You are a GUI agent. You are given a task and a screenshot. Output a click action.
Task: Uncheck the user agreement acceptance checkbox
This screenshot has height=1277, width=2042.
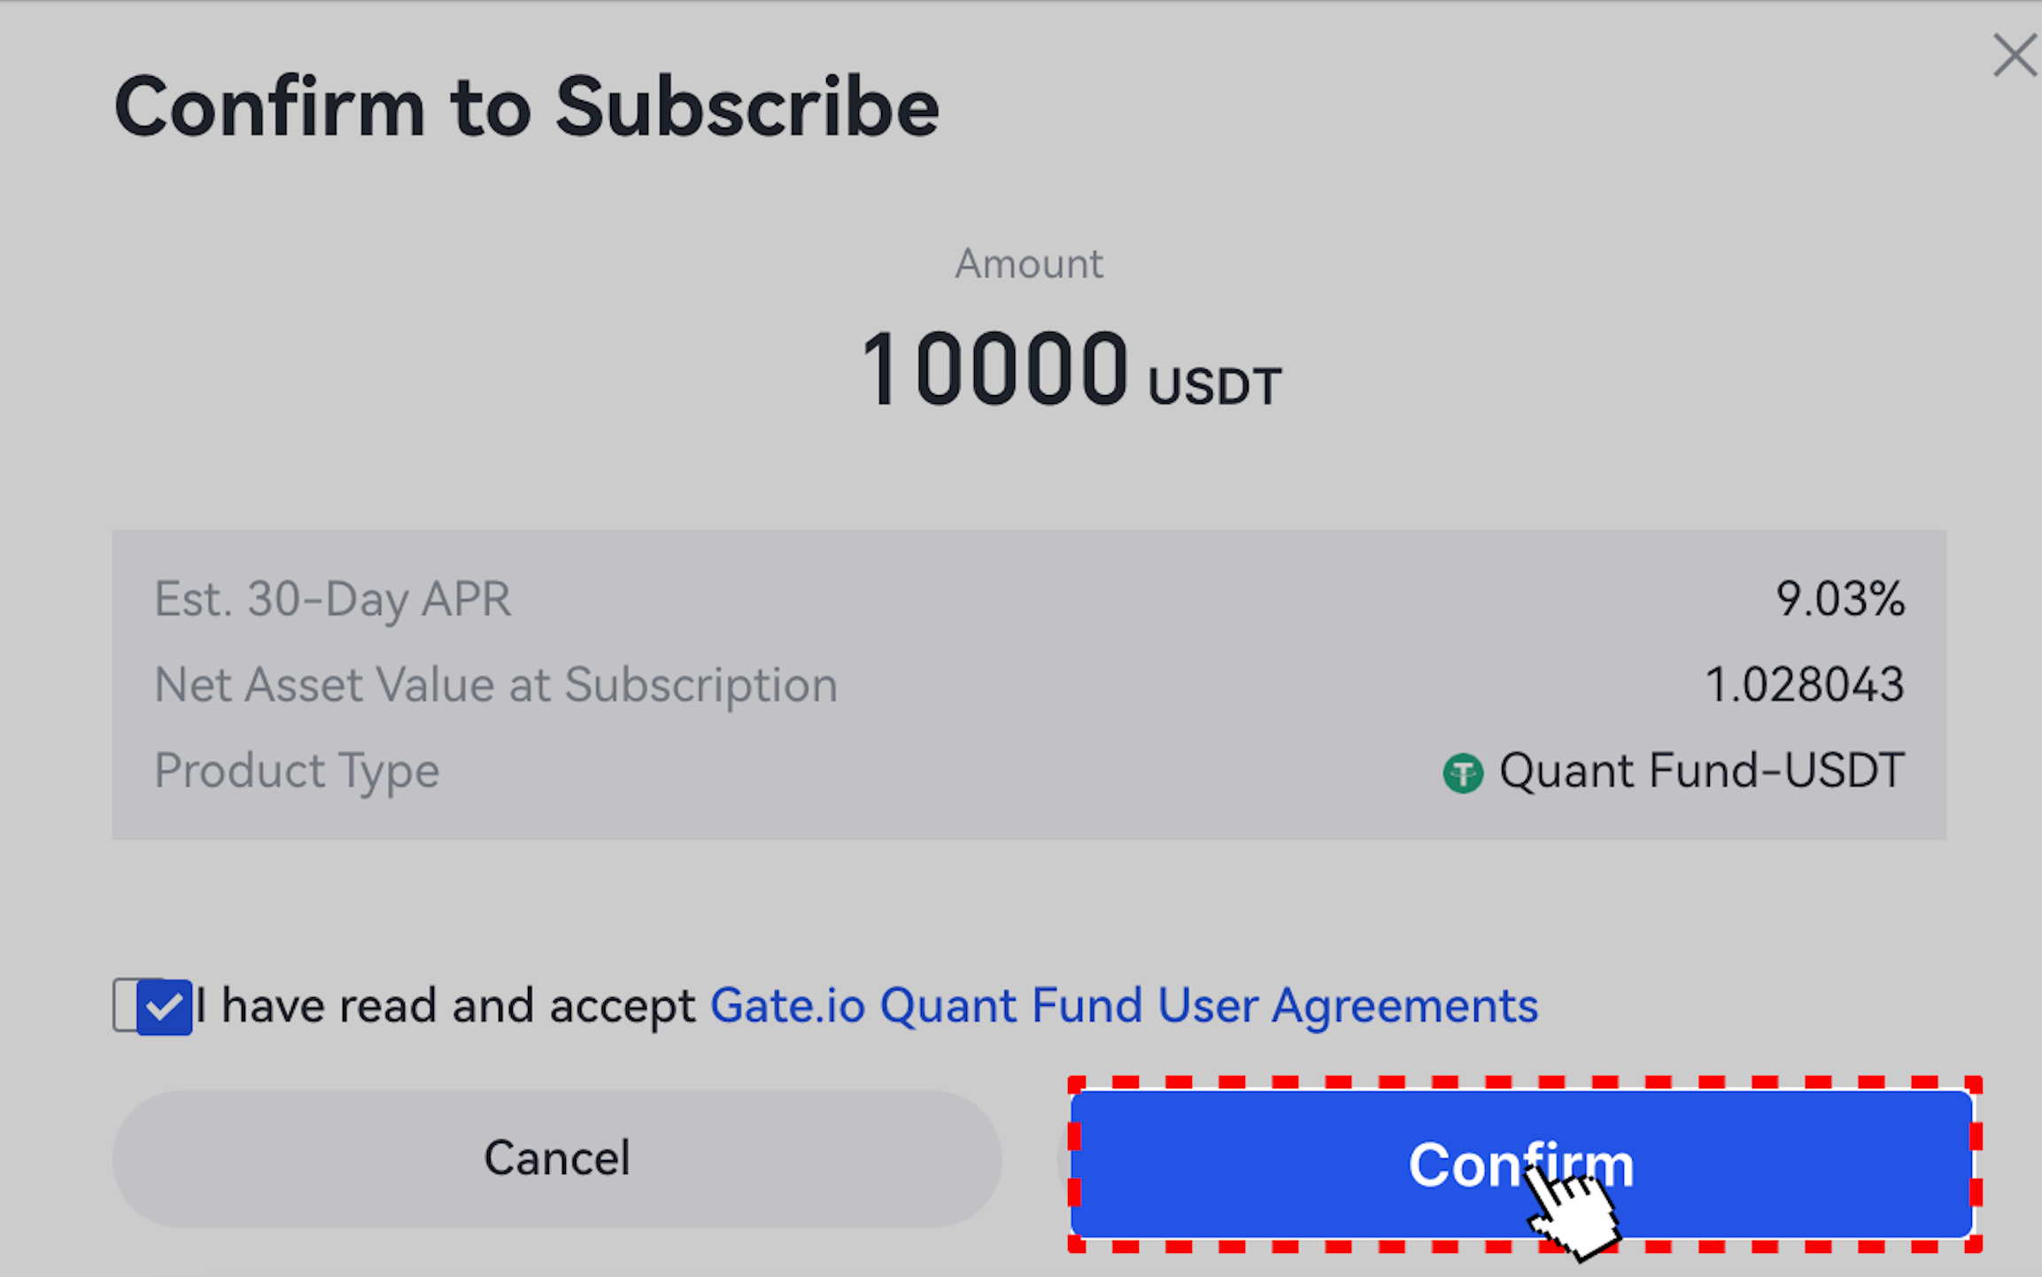coord(164,1007)
